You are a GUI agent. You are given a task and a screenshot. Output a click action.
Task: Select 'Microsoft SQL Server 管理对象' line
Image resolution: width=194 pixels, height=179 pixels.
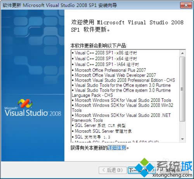(102, 131)
